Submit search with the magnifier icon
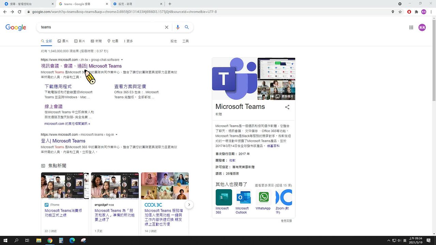Viewport: 436px width, 245px height. (x=187, y=27)
